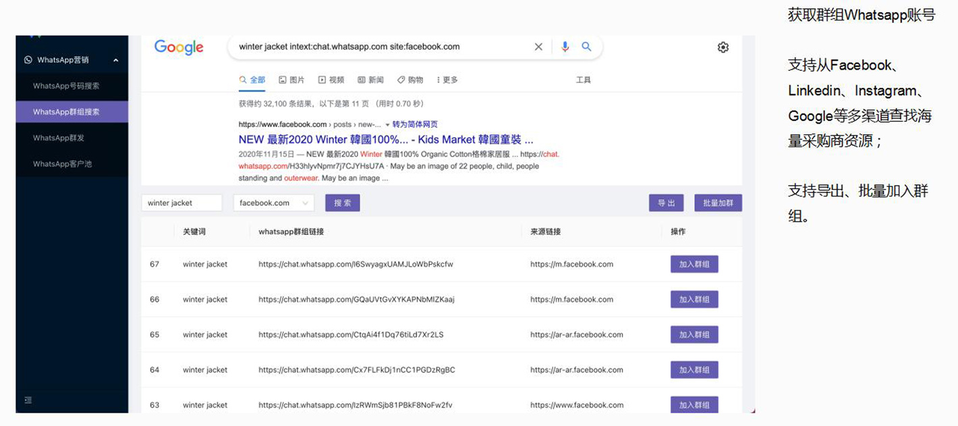Click the 导出 export button
Screen dimensions: 958x426
pyautogui.click(x=667, y=203)
